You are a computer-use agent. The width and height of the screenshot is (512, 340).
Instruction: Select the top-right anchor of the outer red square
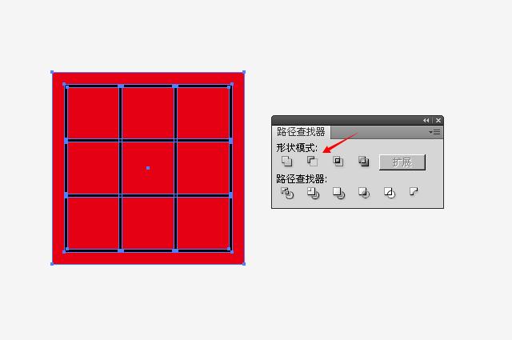click(x=244, y=72)
